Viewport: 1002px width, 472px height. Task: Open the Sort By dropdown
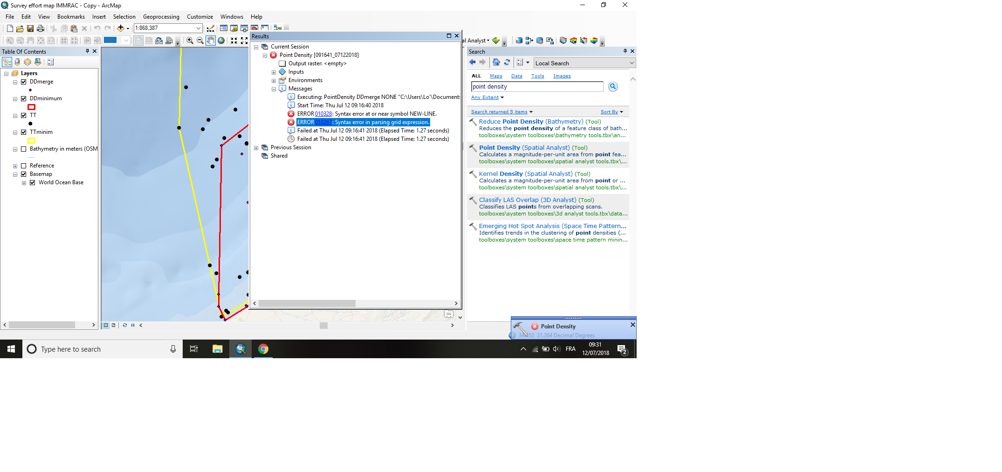point(611,112)
